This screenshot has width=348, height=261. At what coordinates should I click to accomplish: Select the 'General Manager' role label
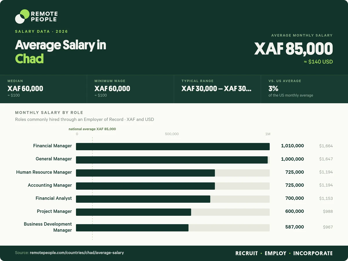coord(54,159)
